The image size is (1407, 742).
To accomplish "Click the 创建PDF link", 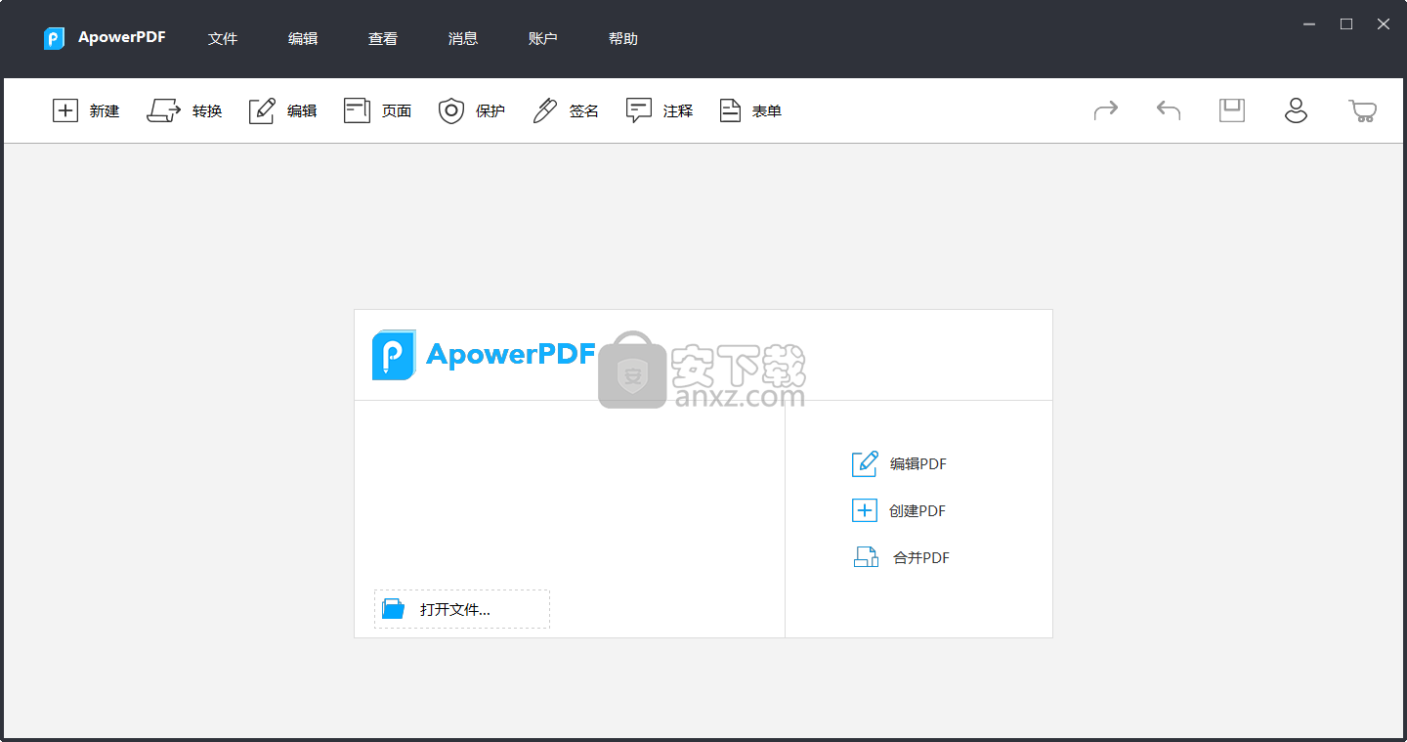I will (x=917, y=511).
